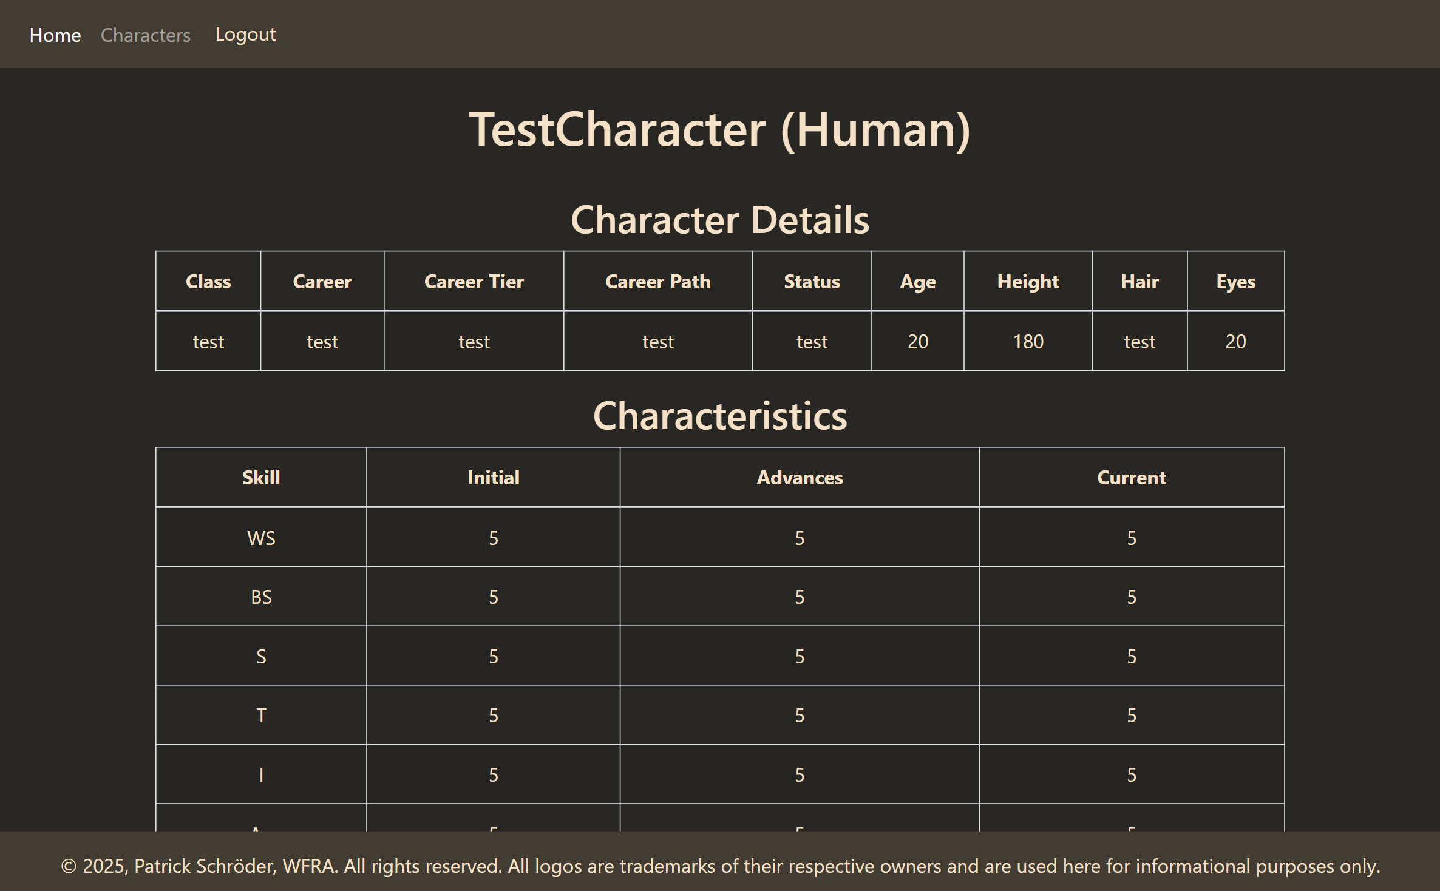Image resolution: width=1440 pixels, height=891 pixels.
Task: Click the Current value for I
Action: click(x=1132, y=775)
